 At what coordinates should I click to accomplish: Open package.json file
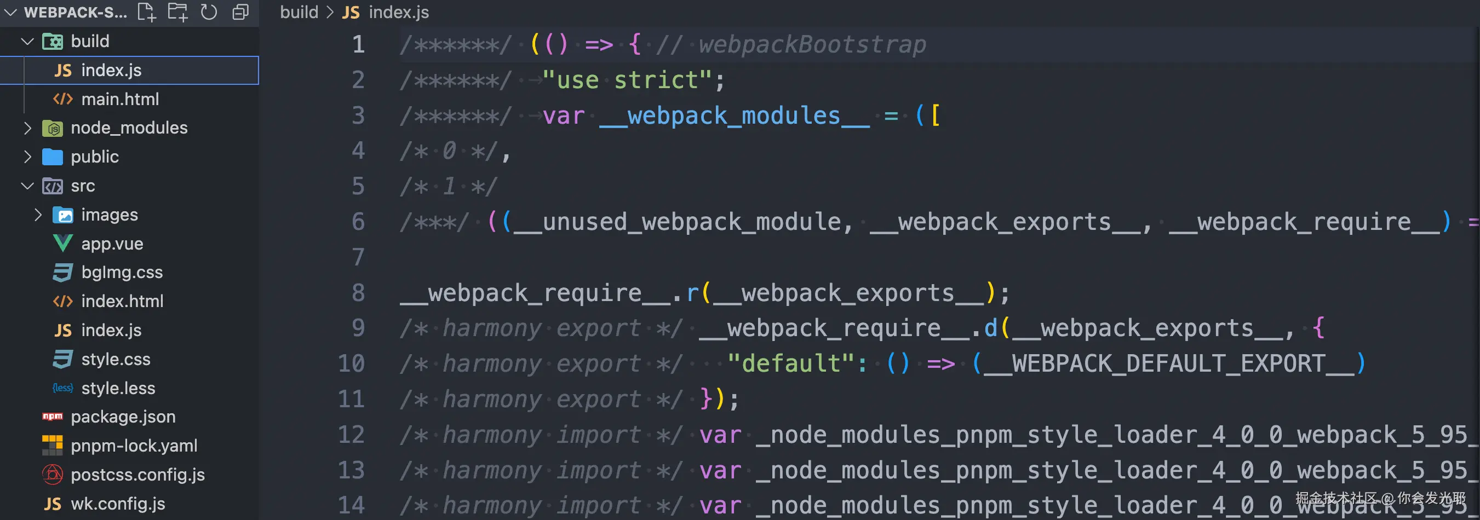[123, 417]
